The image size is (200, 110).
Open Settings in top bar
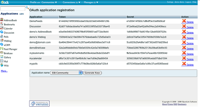pyautogui.click(x=170, y=2)
